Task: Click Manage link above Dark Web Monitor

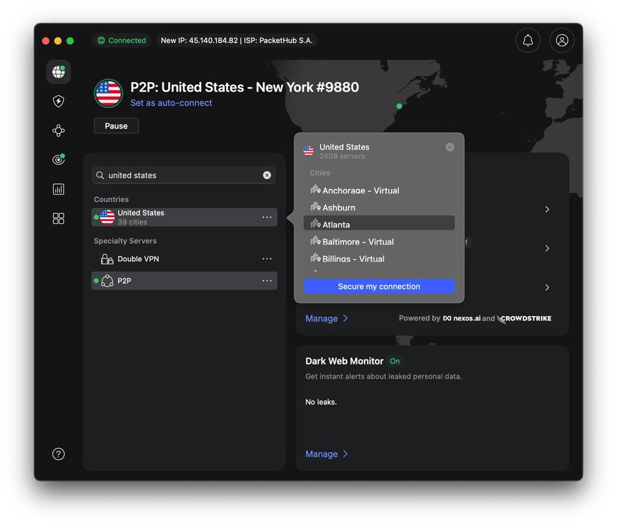Action: [326, 318]
